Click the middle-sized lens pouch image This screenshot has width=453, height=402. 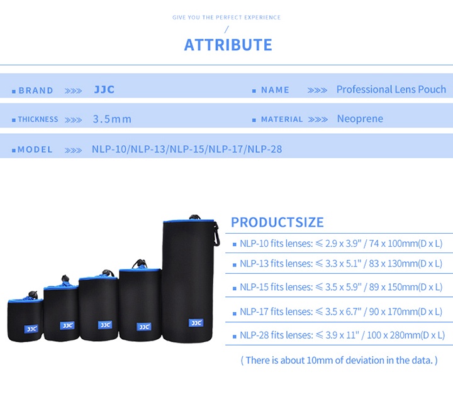pos(98,308)
